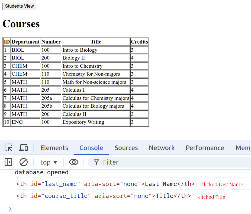Select the Calculus I table row
The width and height of the screenshot is (251, 214).
point(76,90)
